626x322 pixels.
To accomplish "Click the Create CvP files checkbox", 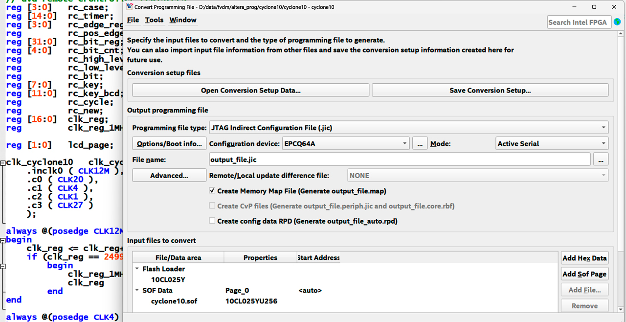I will pyautogui.click(x=212, y=206).
